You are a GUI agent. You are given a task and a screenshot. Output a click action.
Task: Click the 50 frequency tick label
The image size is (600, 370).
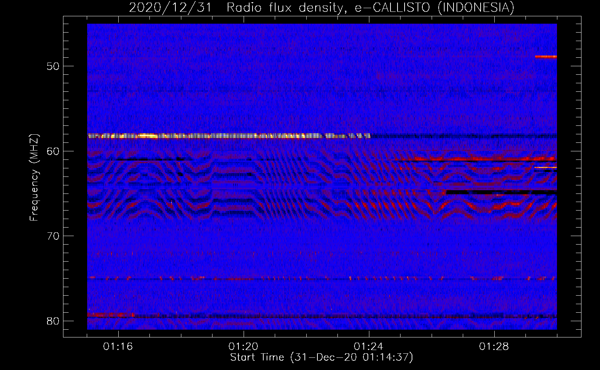pos(53,67)
